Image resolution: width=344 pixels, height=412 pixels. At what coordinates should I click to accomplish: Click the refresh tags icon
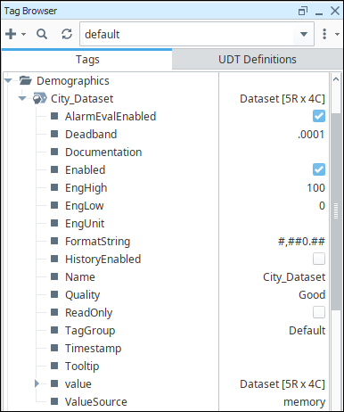pyautogui.click(x=67, y=34)
